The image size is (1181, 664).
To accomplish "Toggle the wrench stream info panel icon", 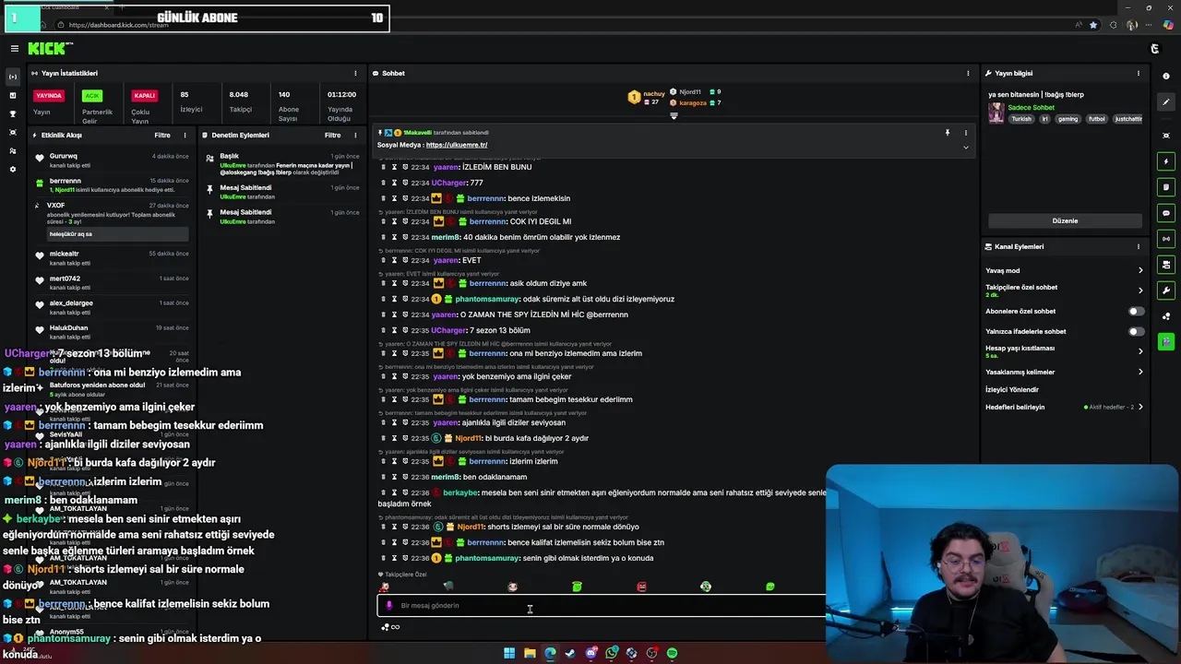I will click(x=1166, y=290).
